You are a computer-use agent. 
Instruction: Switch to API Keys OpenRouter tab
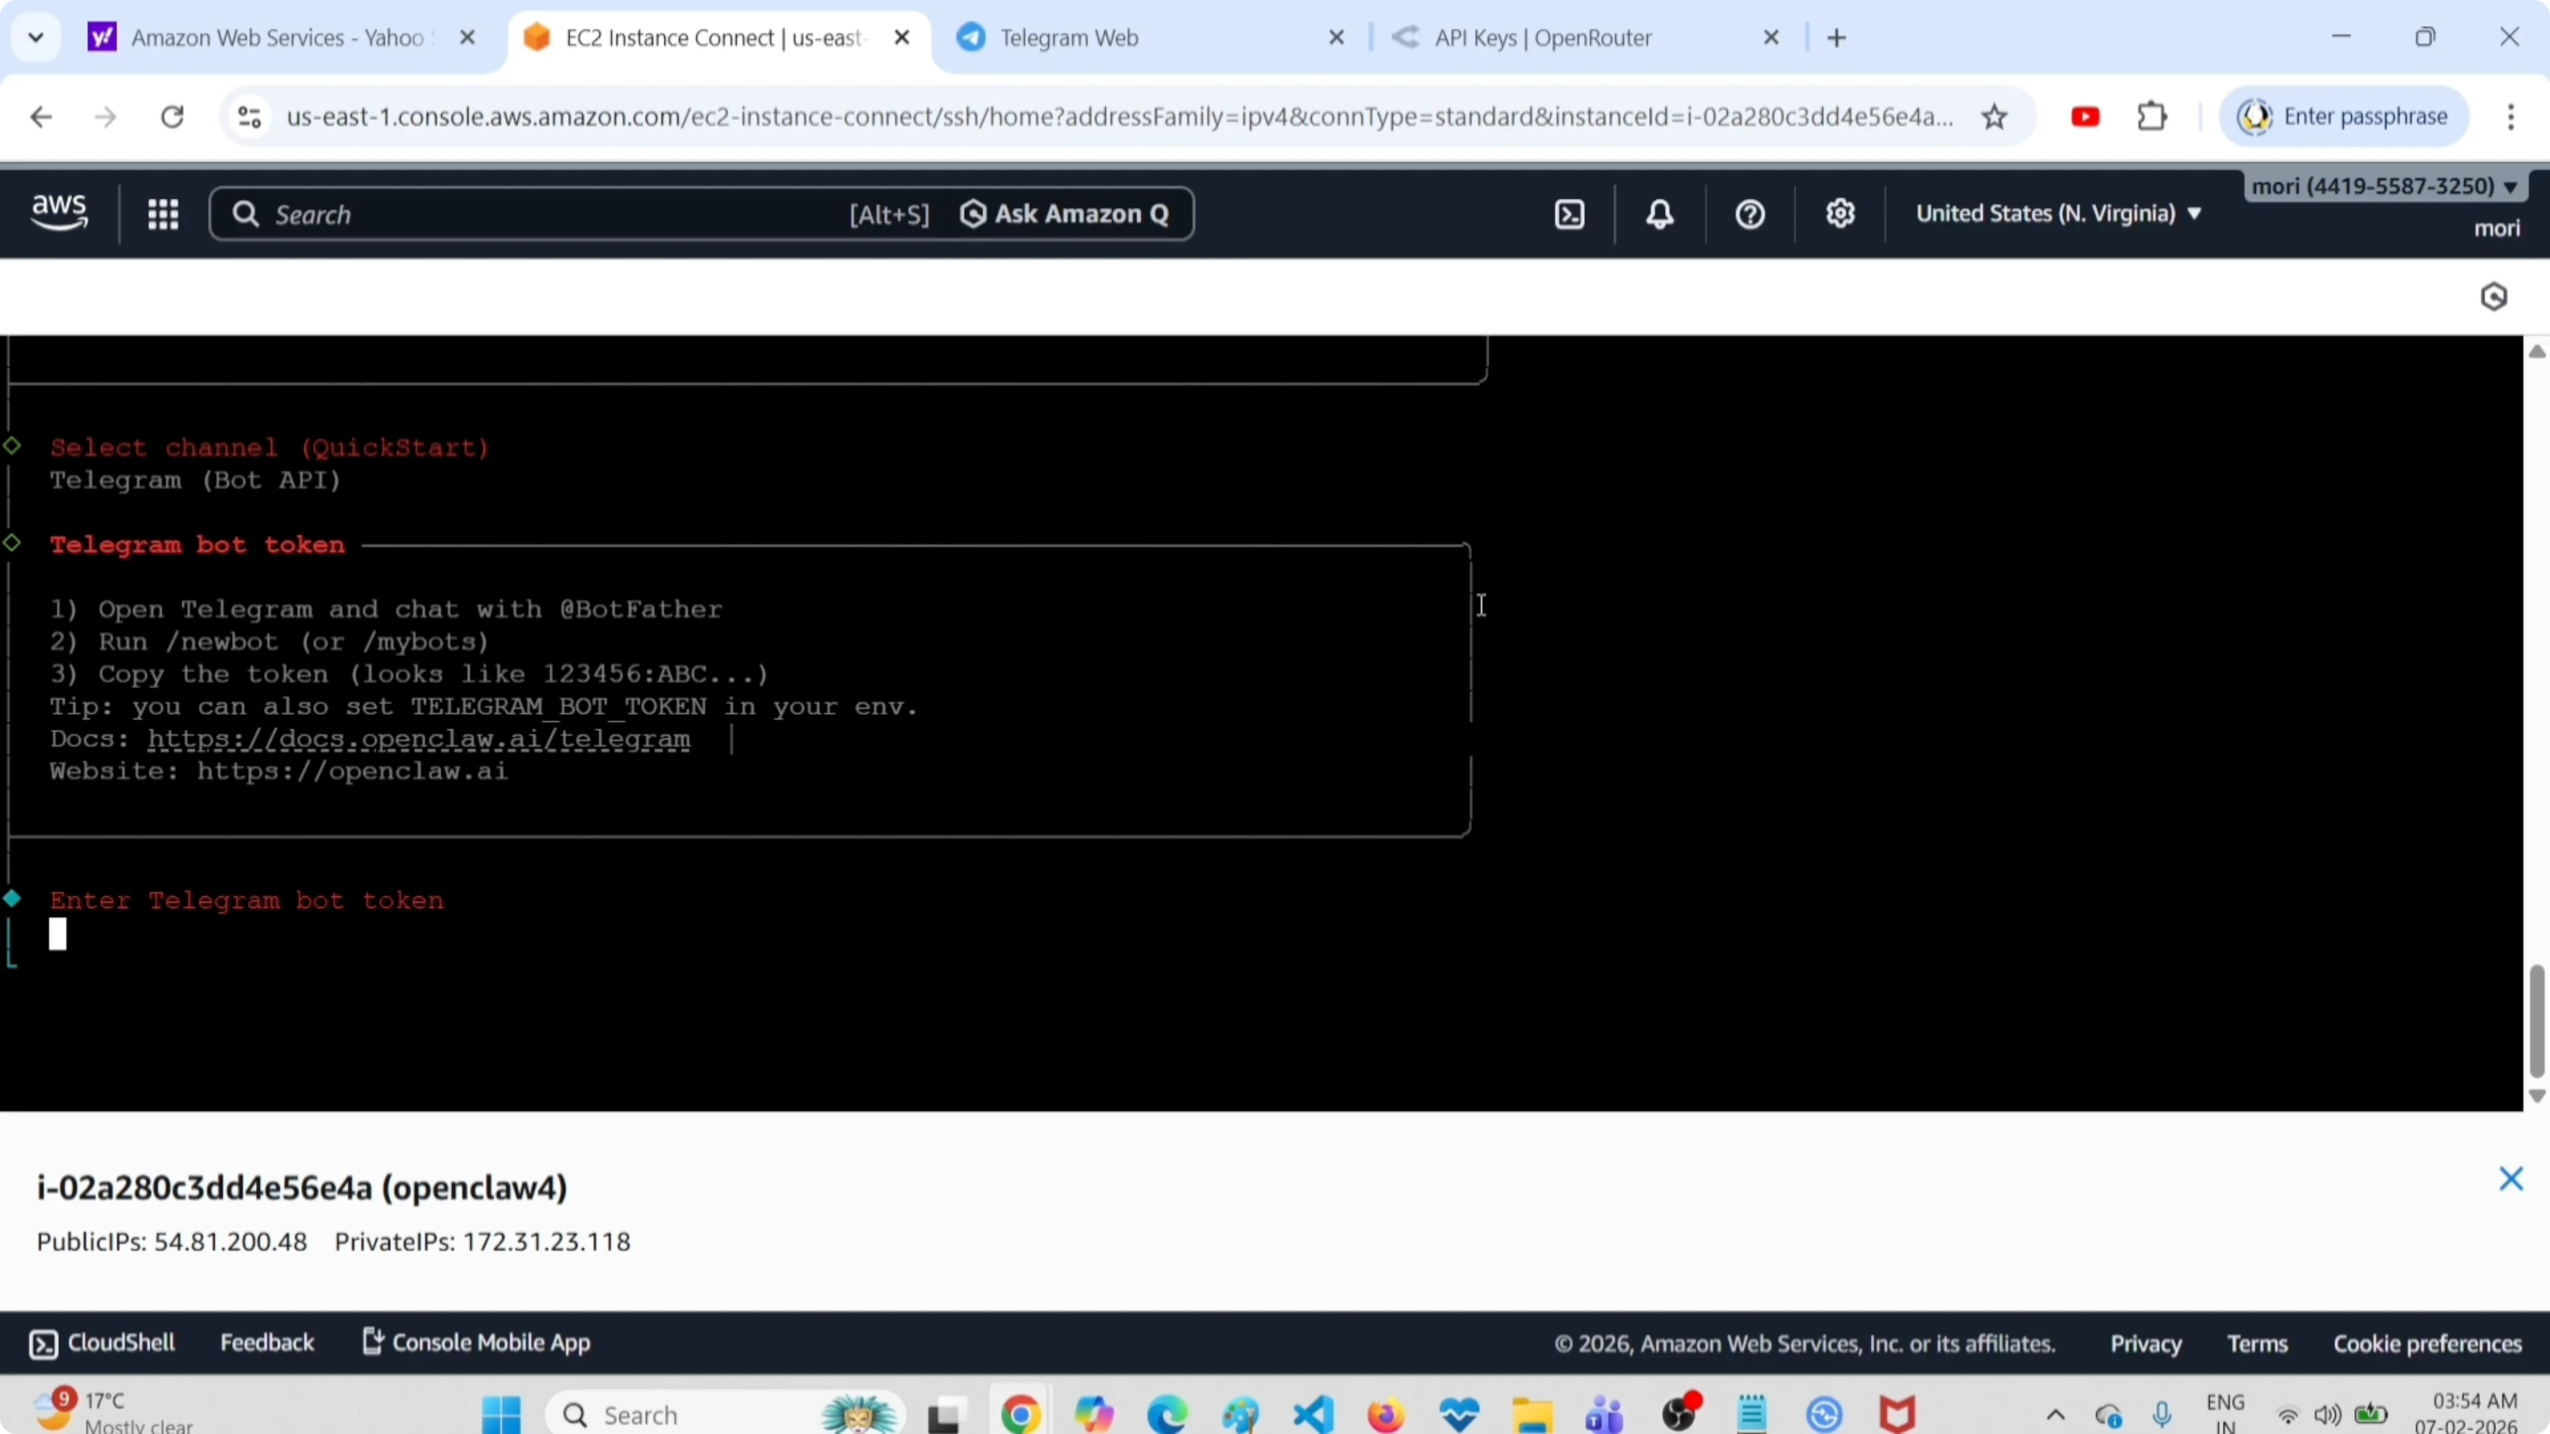1542,37
